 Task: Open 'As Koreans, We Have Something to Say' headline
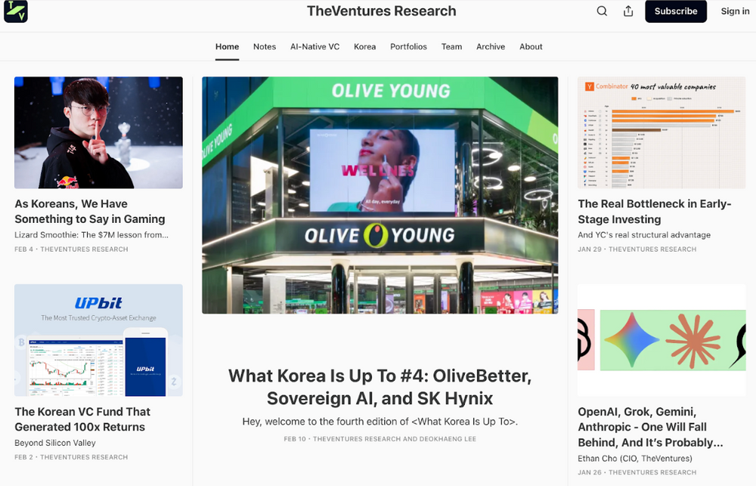click(90, 211)
